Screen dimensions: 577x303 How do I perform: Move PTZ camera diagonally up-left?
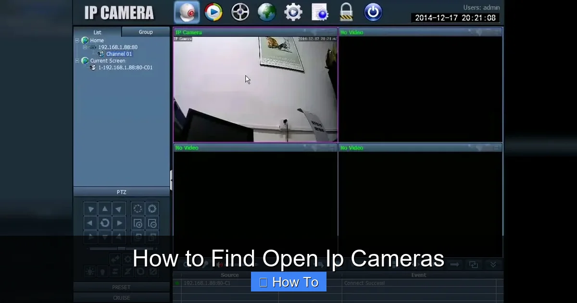pos(90,209)
